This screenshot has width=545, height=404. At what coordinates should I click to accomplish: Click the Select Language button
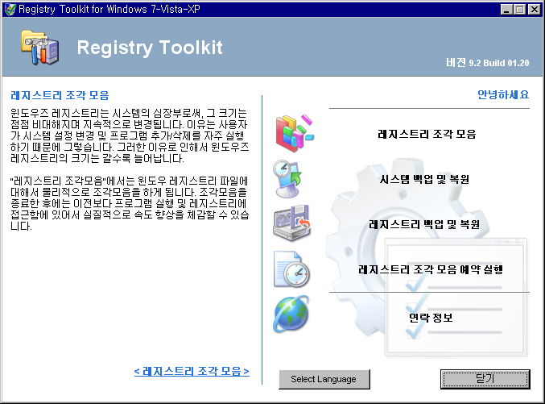tap(324, 379)
